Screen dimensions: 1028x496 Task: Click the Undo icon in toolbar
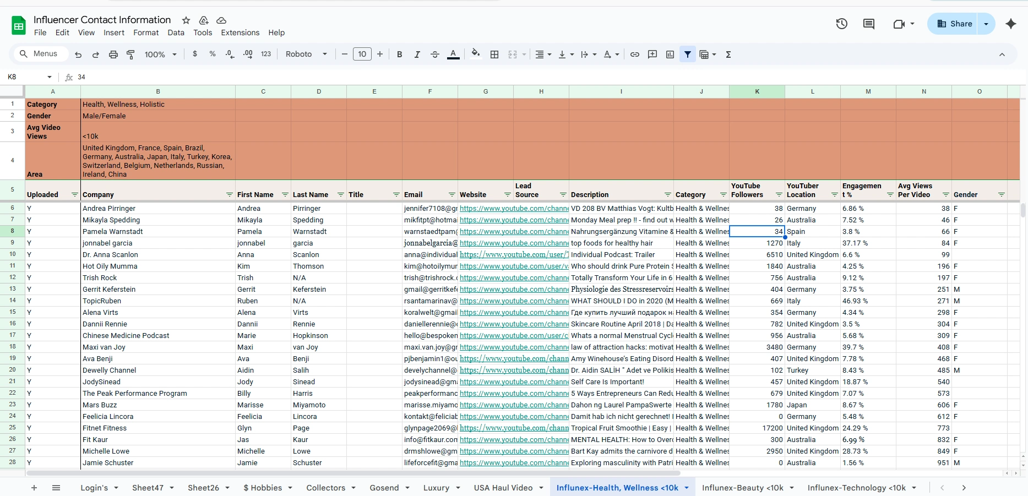(x=78, y=54)
